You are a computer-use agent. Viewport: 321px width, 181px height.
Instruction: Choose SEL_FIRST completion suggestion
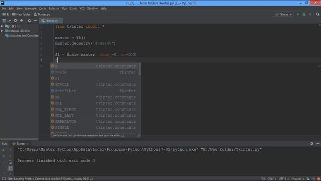click(x=94, y=109)
